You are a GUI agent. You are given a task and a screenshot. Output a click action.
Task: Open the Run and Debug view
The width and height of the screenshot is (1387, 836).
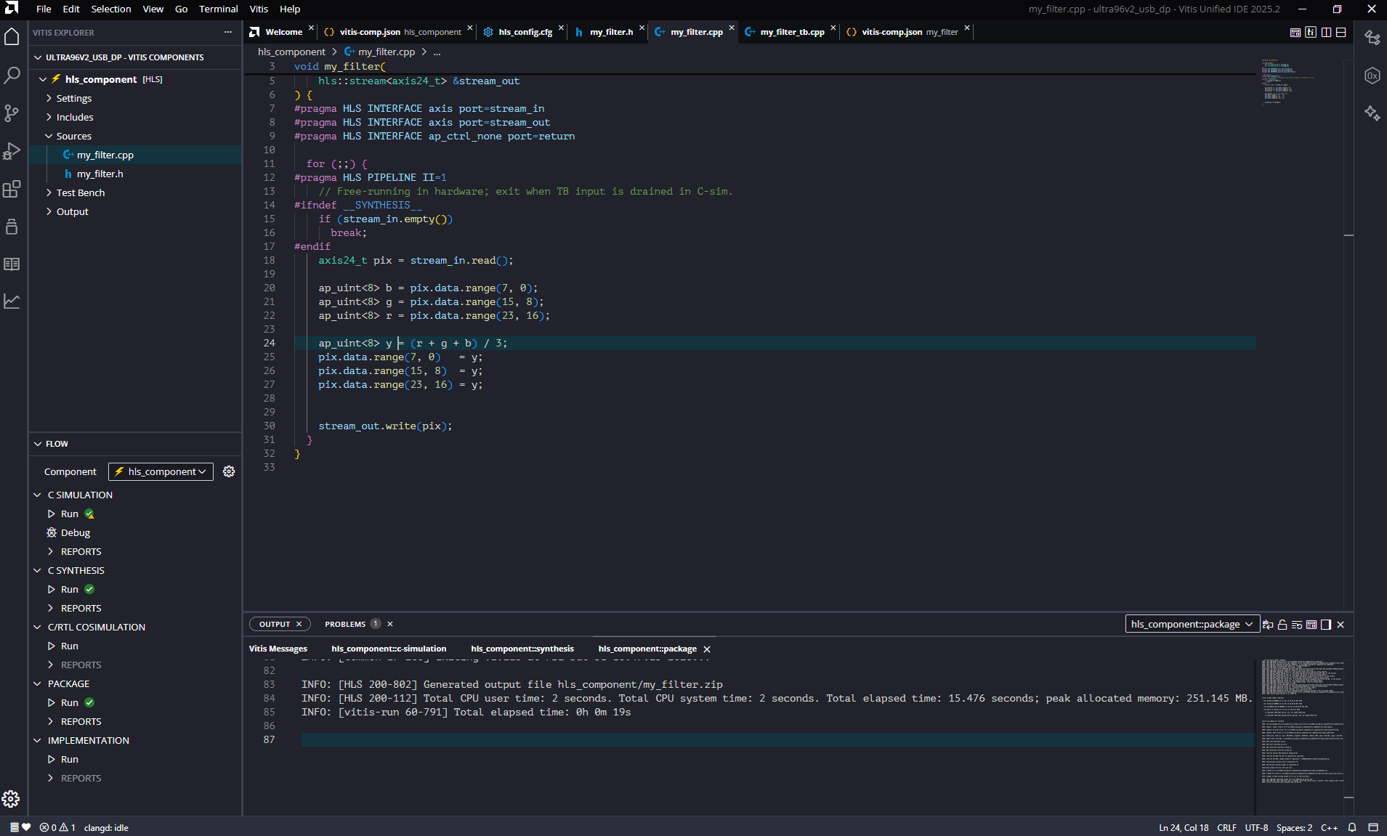pyautogui.click(x=12, y=150)
